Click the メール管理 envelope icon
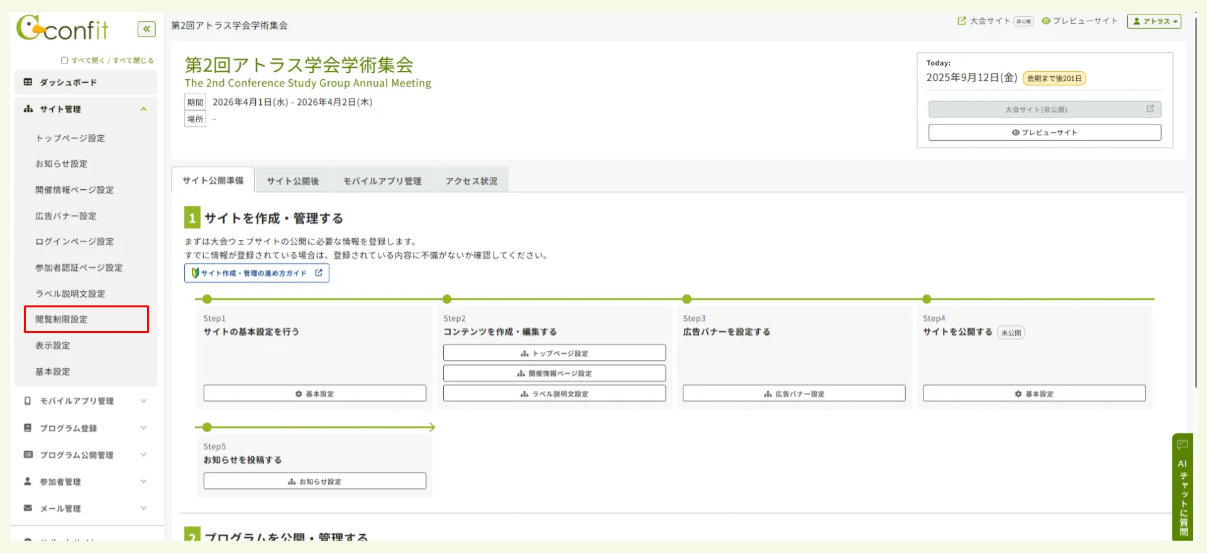Screen dimensions: 1207x553 pos(28,508)
